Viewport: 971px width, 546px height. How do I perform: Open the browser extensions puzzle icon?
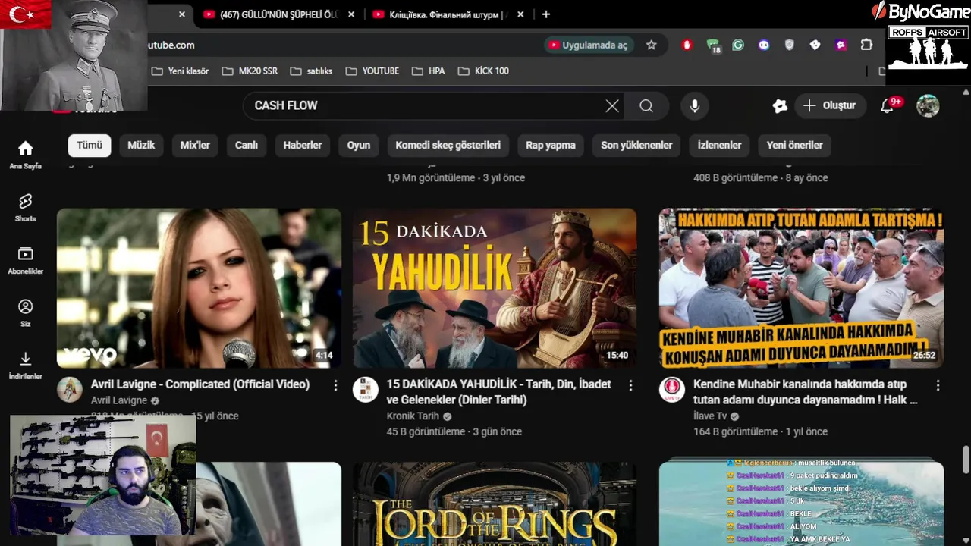tap(866, 45)
